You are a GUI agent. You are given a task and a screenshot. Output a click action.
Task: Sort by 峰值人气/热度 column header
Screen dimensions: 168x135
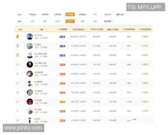(113, 29)
